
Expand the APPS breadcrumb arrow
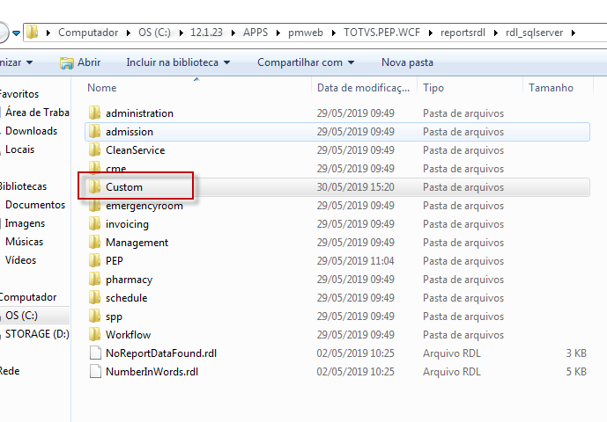tap(278, 33)
